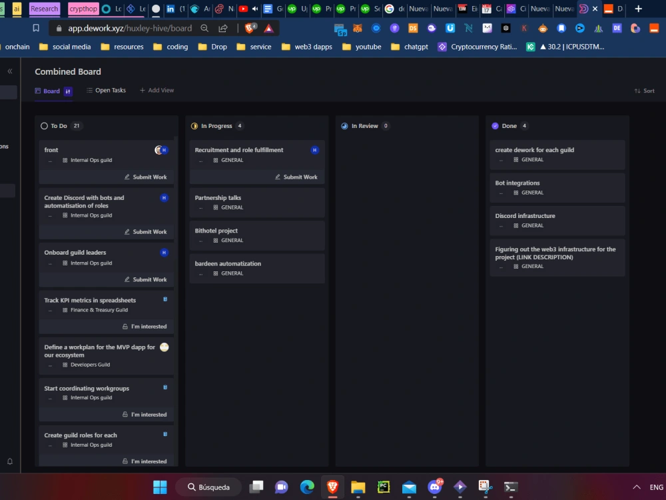
Task: Open the web3 dapps bookmarks folder
Action: tap(307, 47)
